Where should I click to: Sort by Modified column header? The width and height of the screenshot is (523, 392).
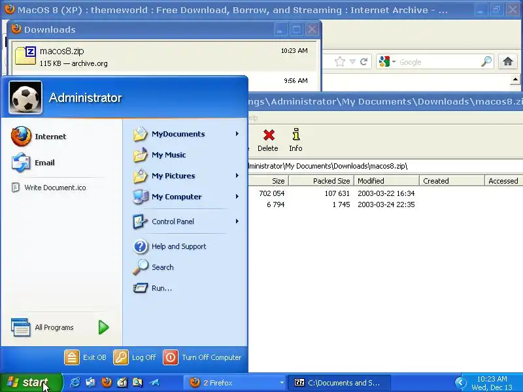point(386,181)
